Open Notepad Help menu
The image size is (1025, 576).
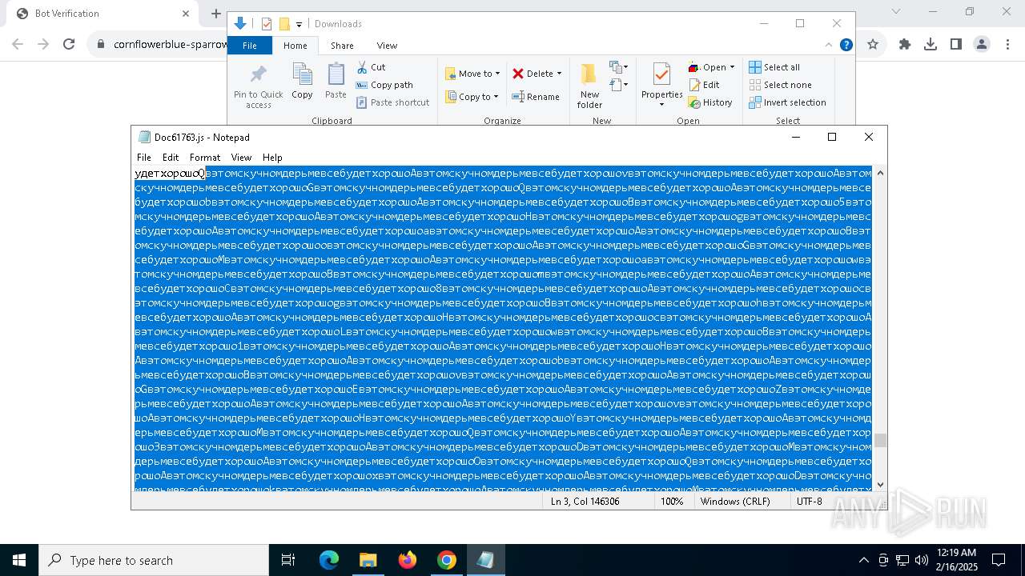[x=272, y=158]
